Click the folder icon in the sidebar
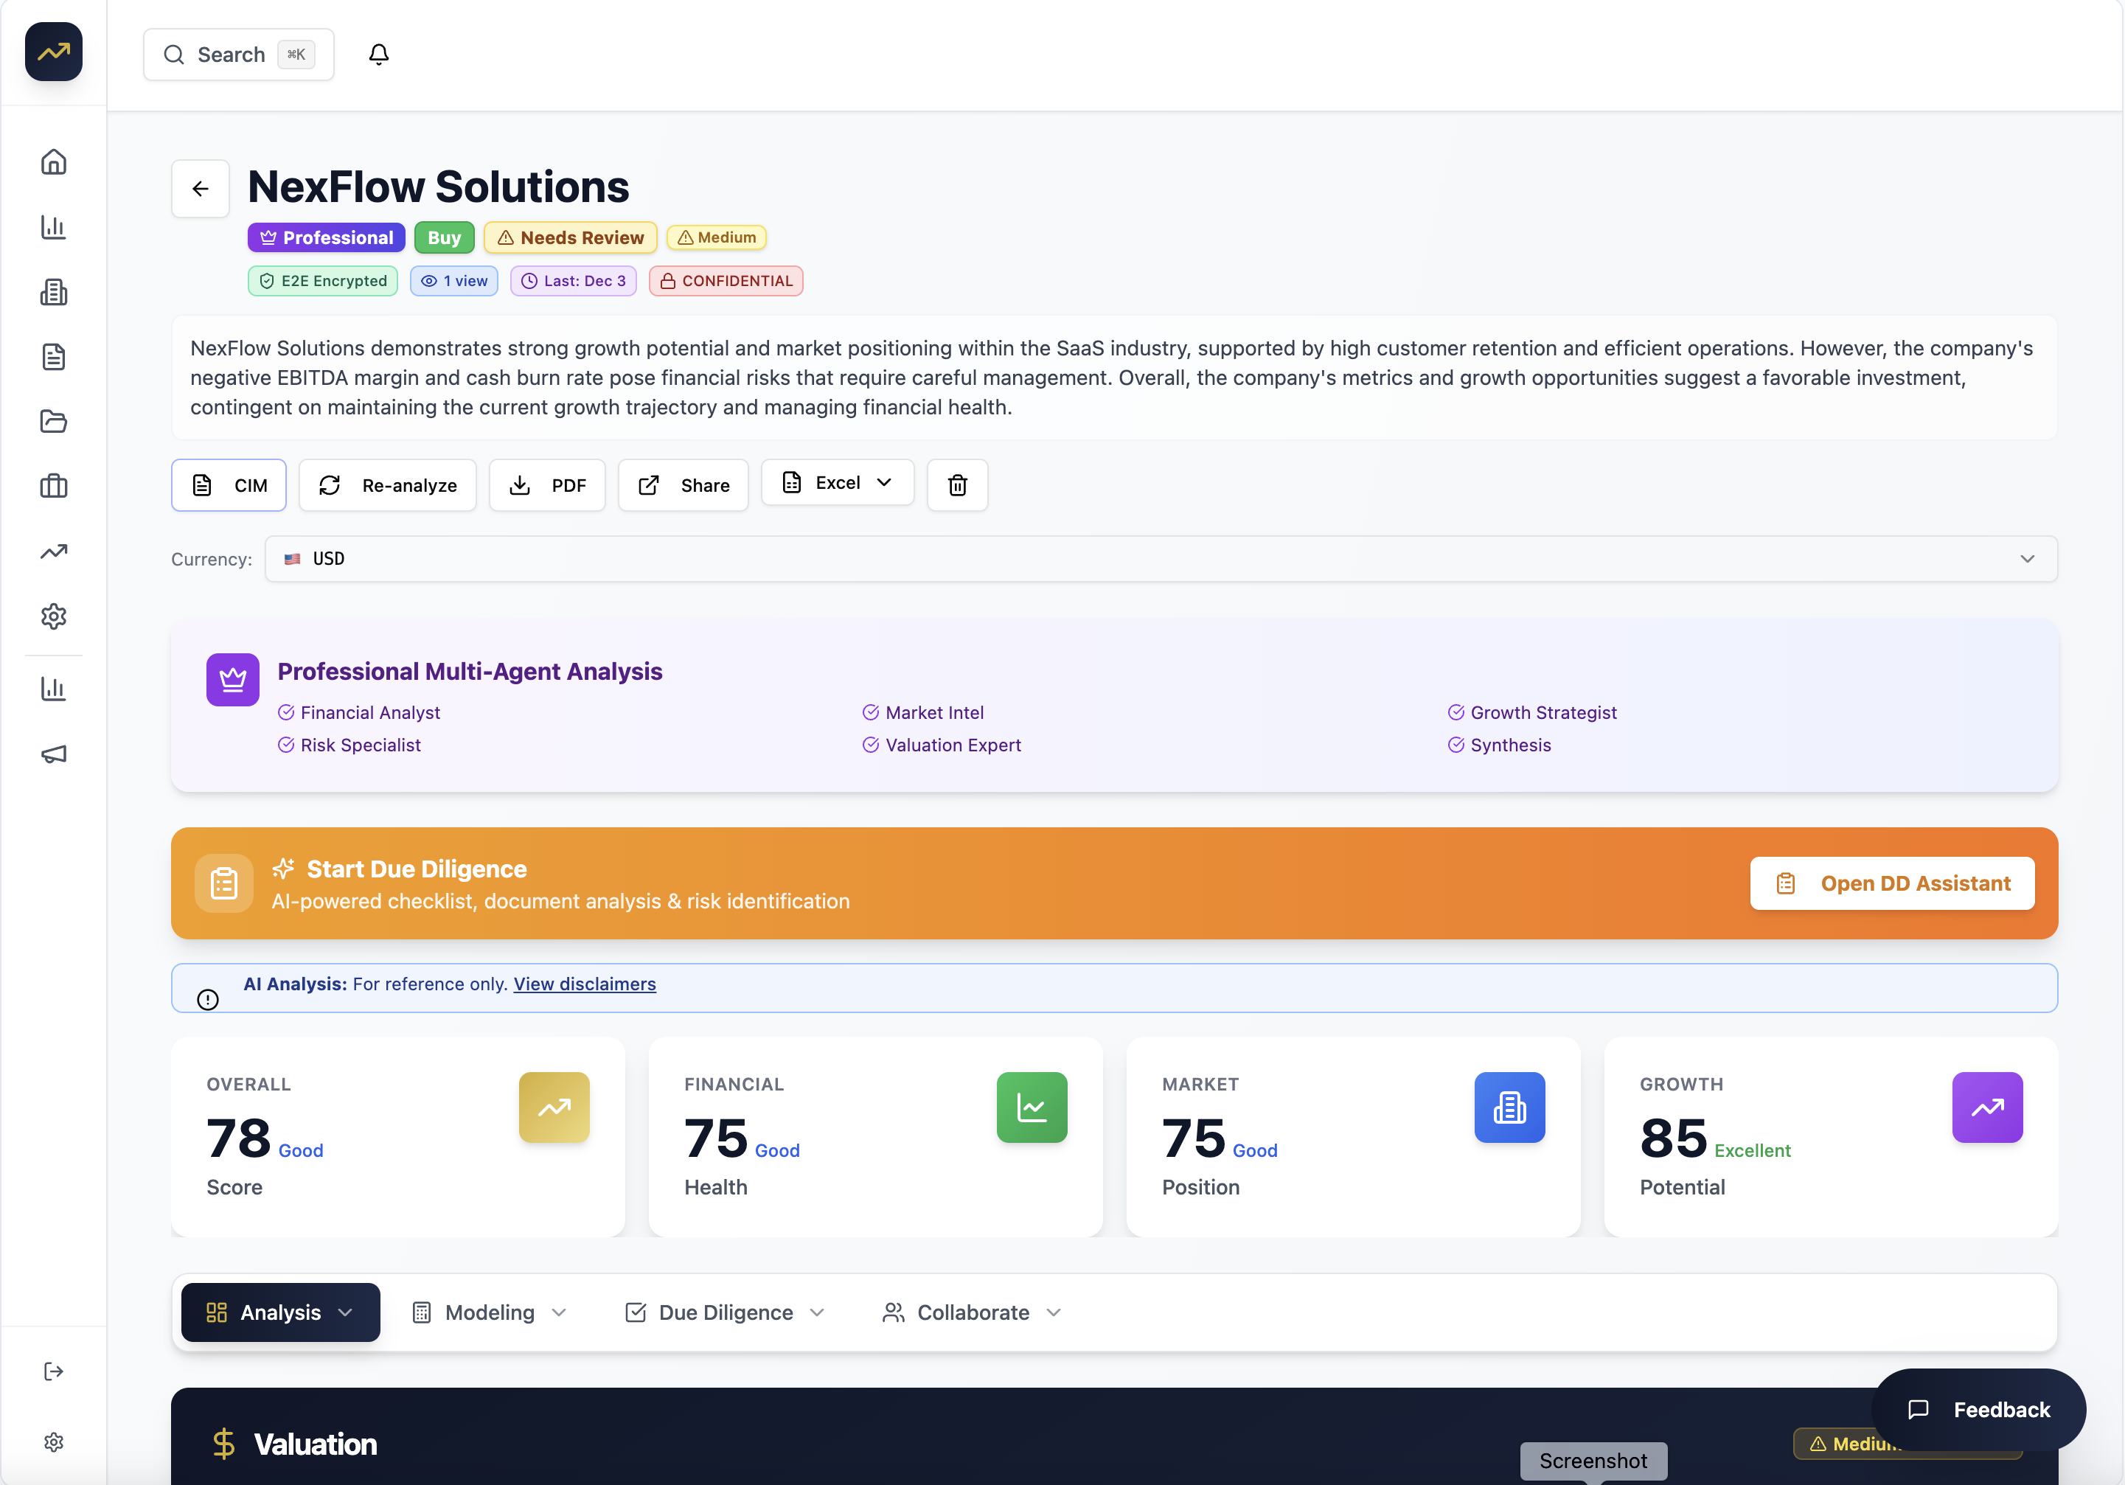The width and height of the screenshot is (2125, 1485). point(53,421)
